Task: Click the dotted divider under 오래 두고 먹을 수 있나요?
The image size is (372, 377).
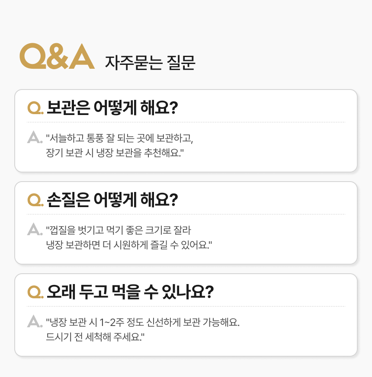Action: 186,307
